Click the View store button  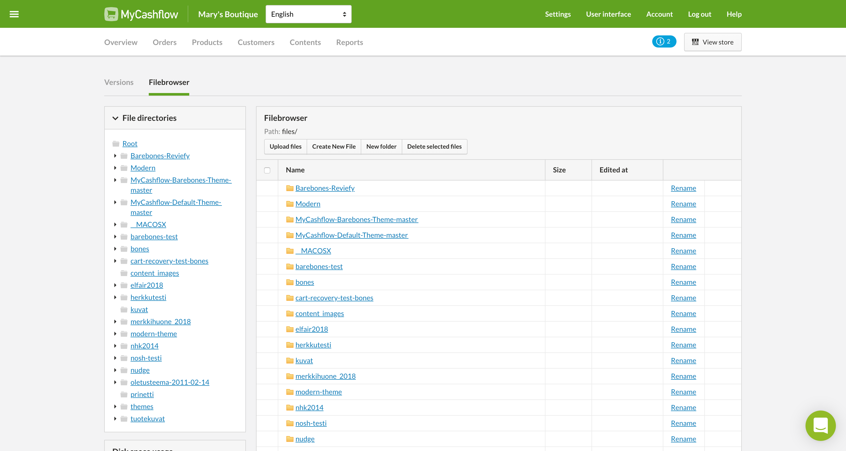(x=713, y=42)
